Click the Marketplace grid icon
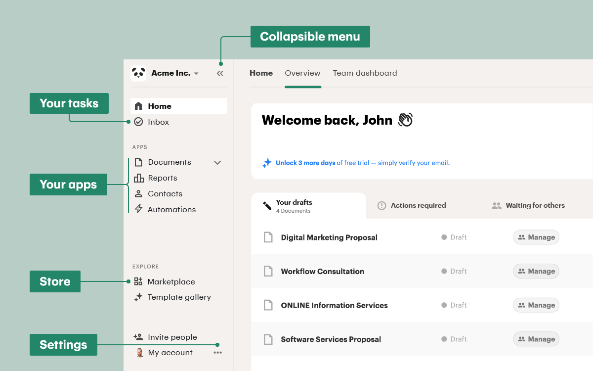 tap(138, 281)
